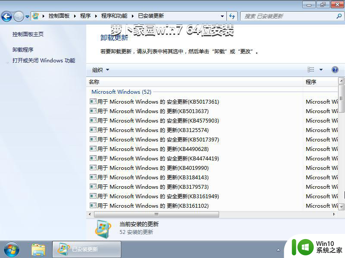Click the Back navigation arrow button
This screenshot has height=258, width=345.
6,16
